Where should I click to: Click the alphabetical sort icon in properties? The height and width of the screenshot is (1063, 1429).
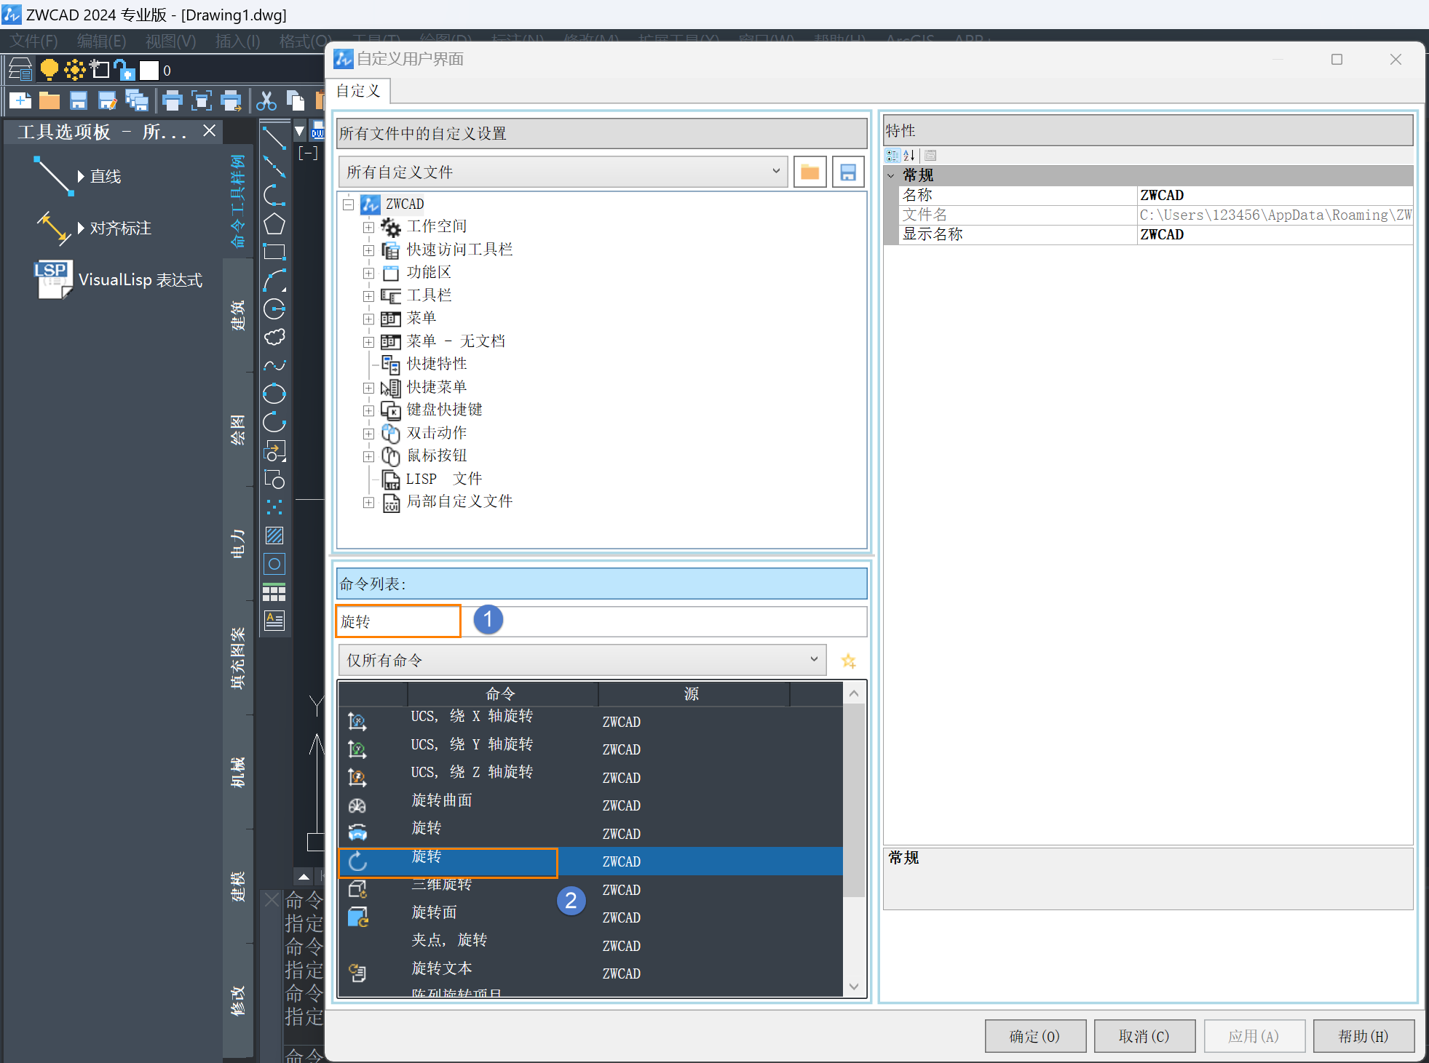[909, 155]
